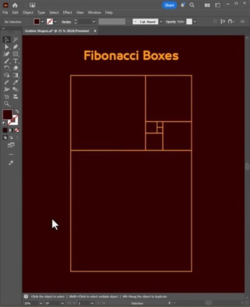Viewport: 250px width, 307px height.
Task: Open the 3 pt. Round brush dropdown
Action: click(x=161, y=22)
